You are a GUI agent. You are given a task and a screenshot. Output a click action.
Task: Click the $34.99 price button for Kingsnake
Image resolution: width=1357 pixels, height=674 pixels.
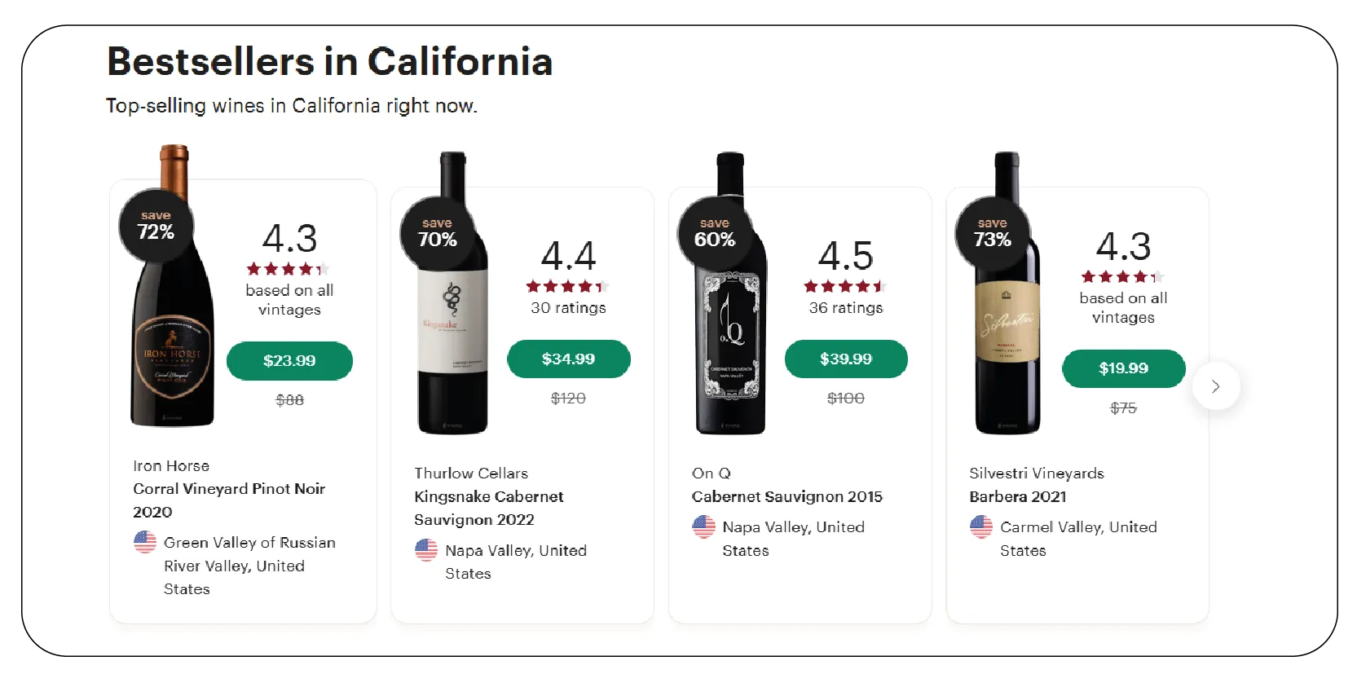pyautogui.click(x=568, y=359)
